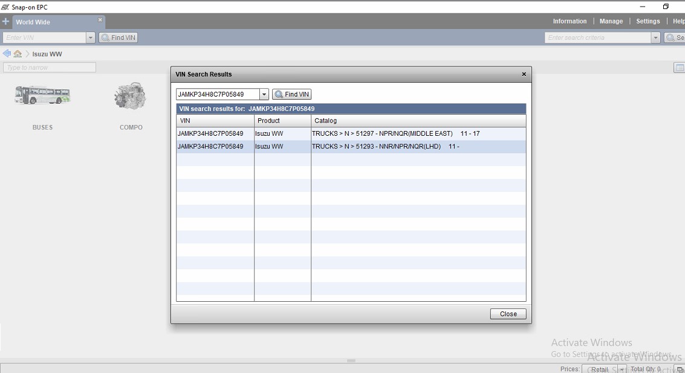Open the home icon in breadcrumb

18,54
